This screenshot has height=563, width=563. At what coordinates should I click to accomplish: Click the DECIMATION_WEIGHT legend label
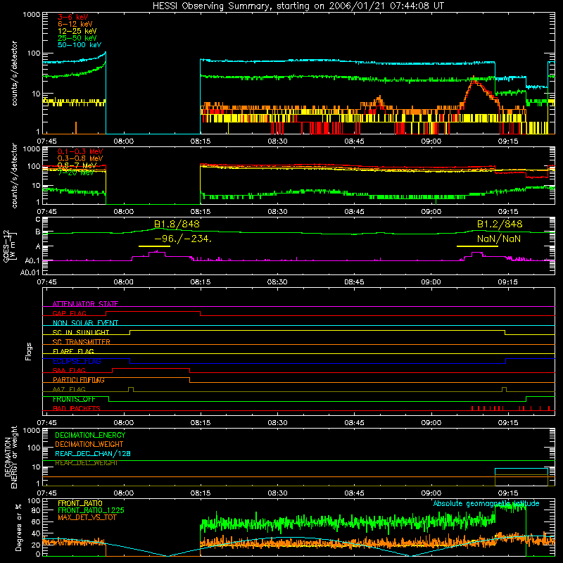(89, 444)
